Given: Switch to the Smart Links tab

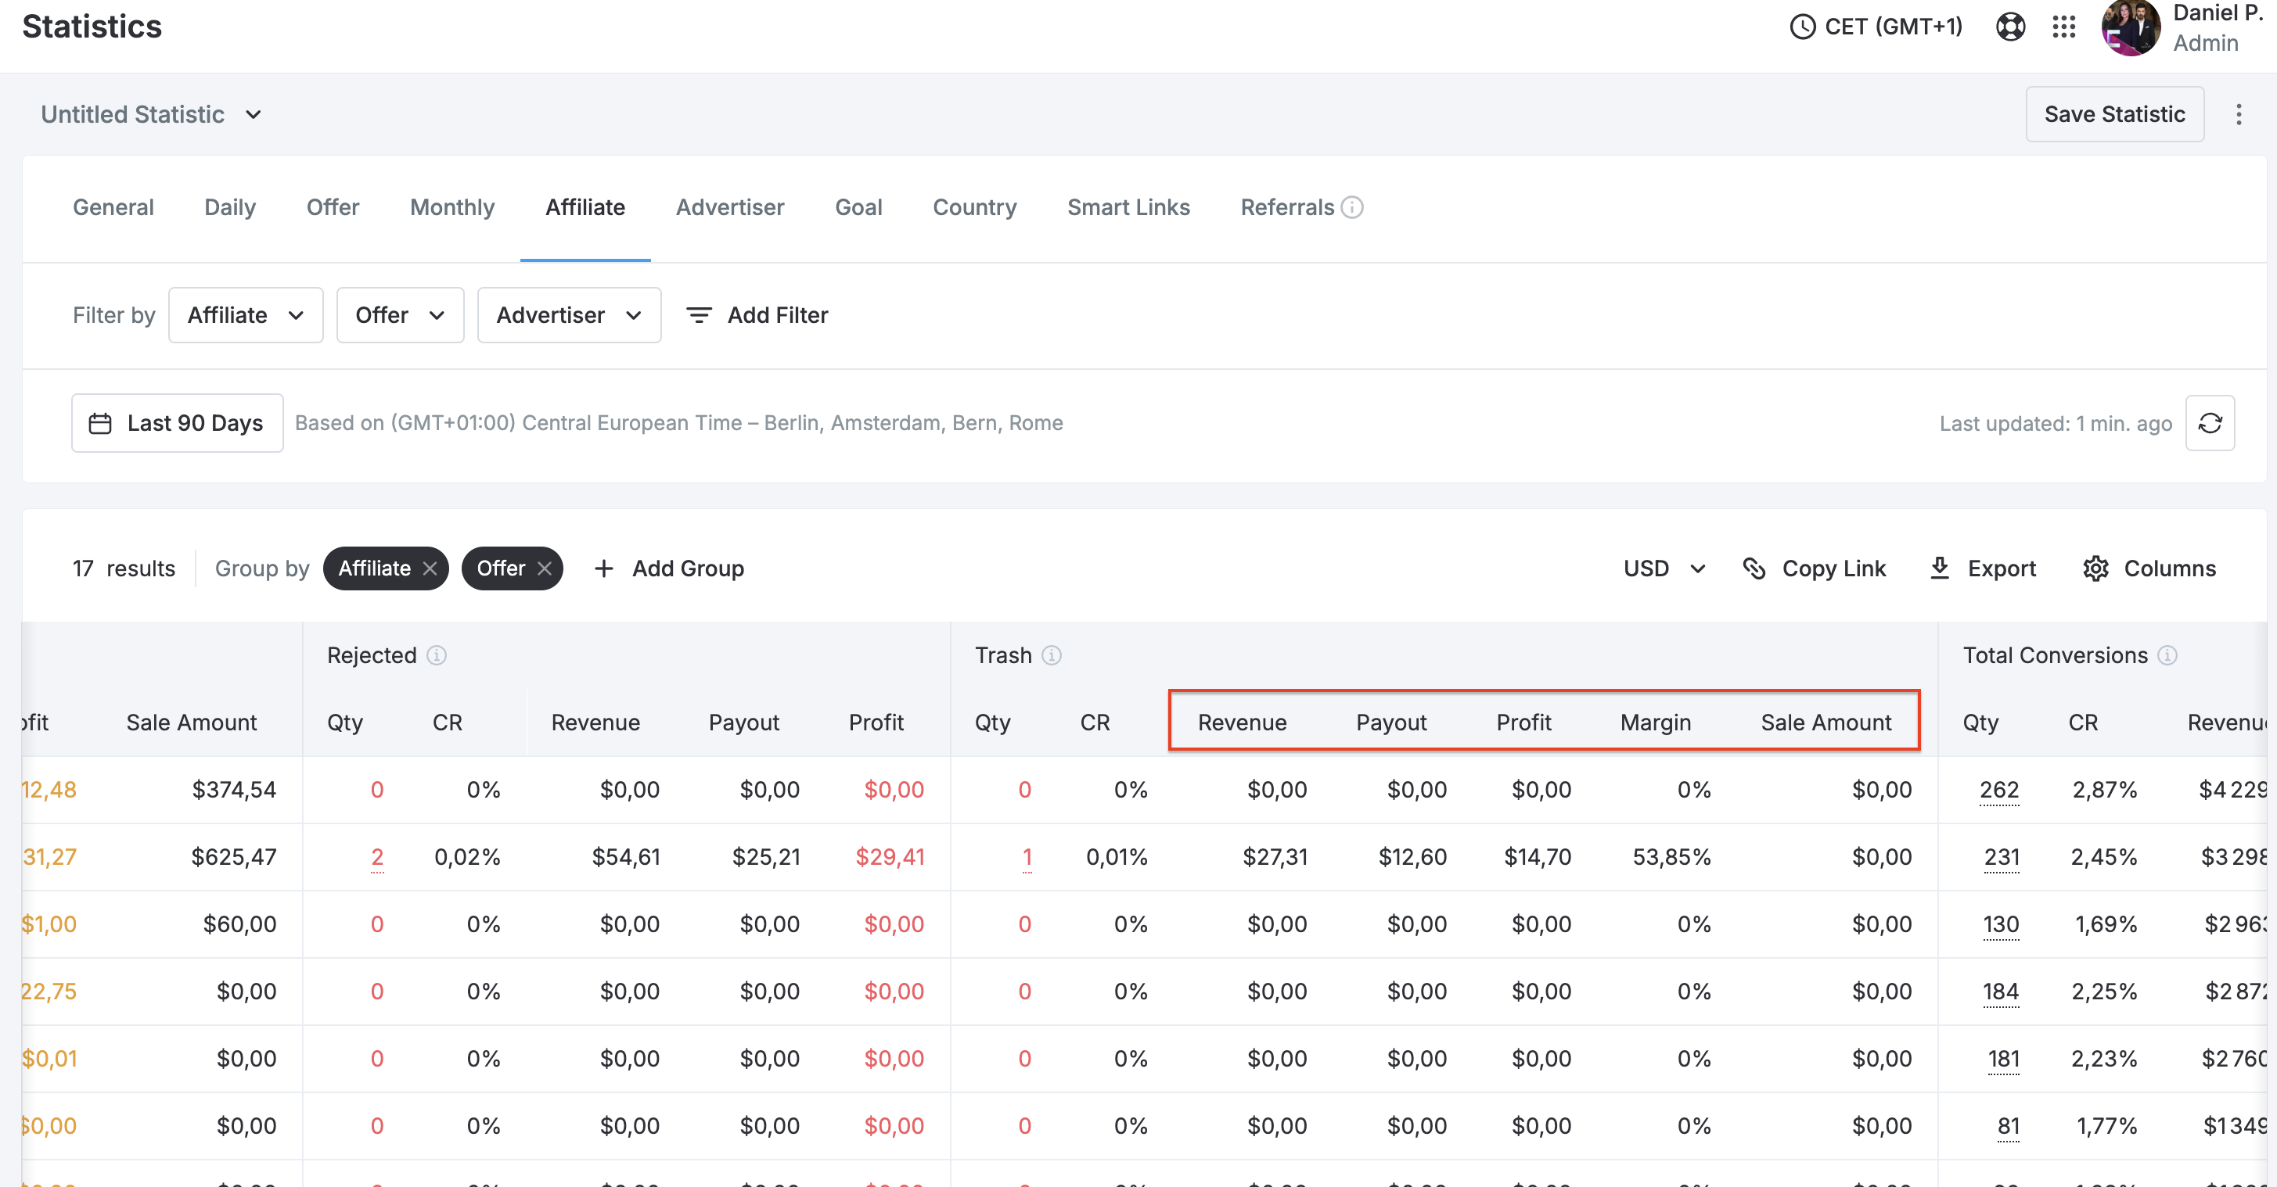Looking at the screenshot, I should pyautogui.click(x=1128, y=206).
